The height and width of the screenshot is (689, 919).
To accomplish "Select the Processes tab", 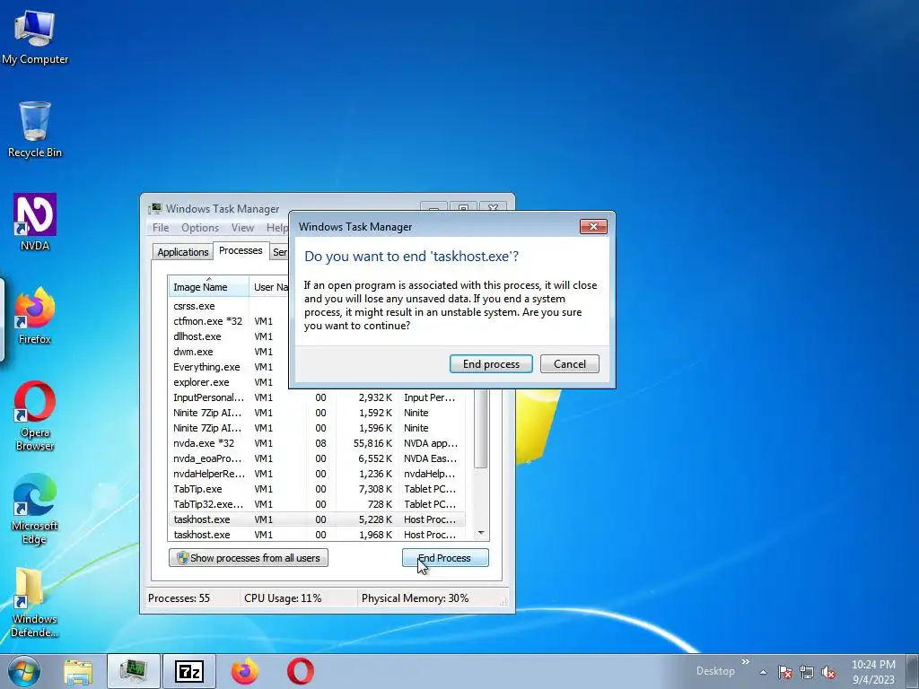I will click(241, 251).
